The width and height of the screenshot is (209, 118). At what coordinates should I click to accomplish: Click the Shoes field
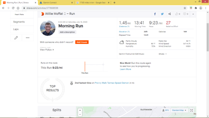pos(163,54)
